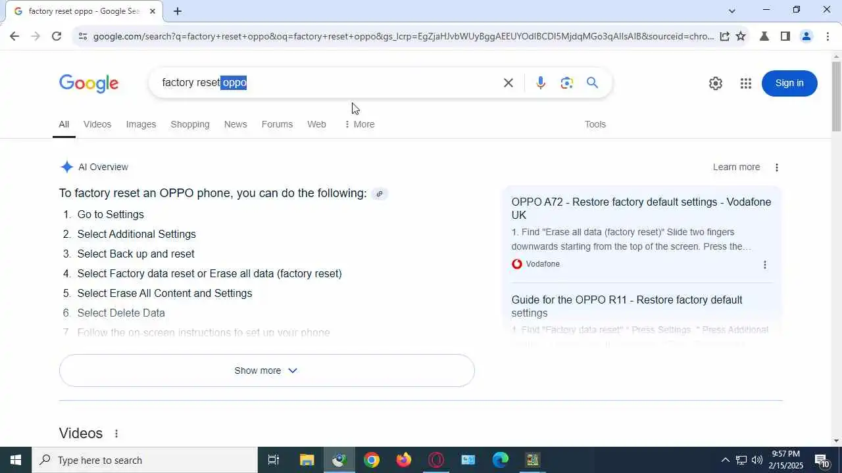Open options for the Vodafone source
Viewport: 842px width, 473px height.
click(x=764, y=265)
